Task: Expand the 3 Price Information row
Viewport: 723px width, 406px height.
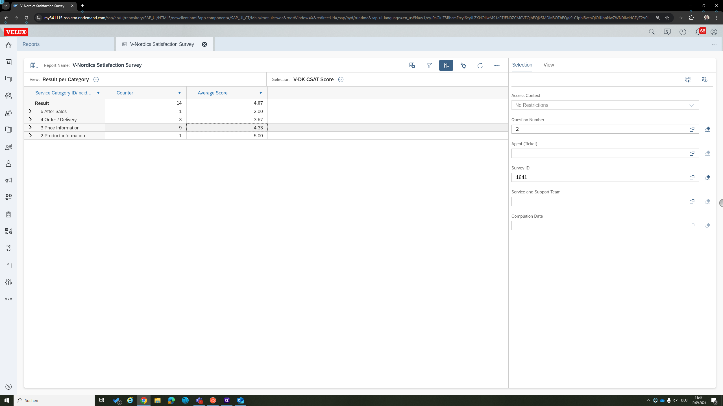Action: (x=30, y=127)
